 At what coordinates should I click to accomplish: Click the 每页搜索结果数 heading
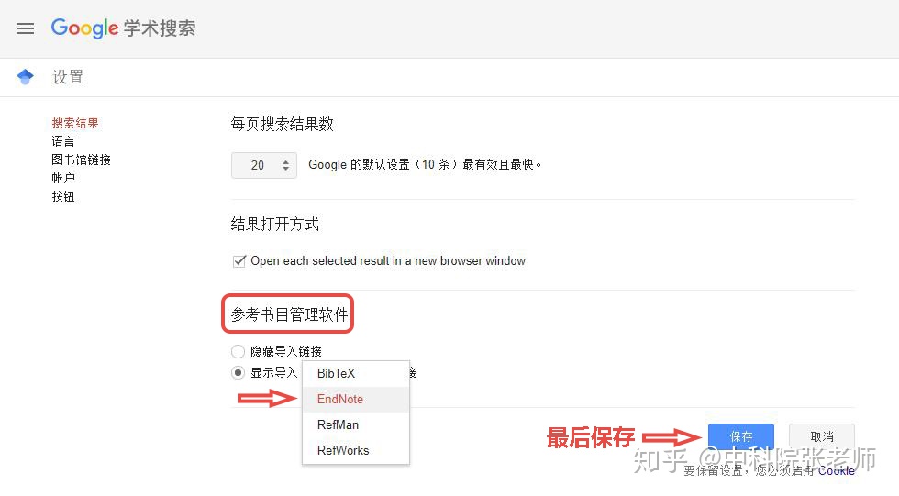pyautogui.click(x=283, y=125)
